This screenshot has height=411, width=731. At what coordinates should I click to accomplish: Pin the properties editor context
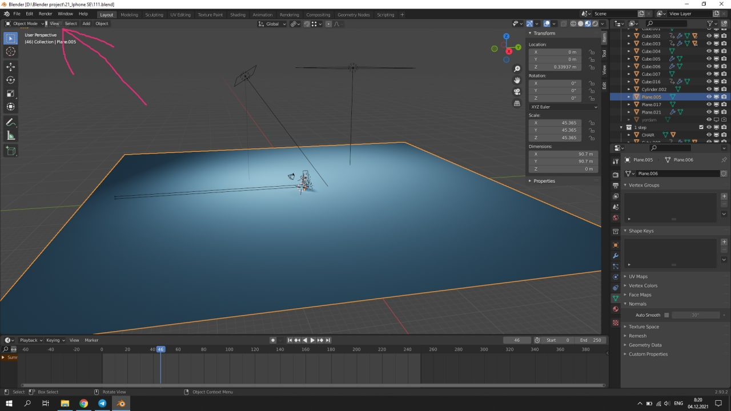point(724,160)
